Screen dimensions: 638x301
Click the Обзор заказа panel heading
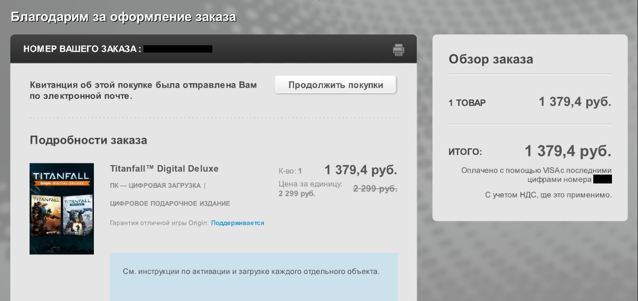pos(491,60)
